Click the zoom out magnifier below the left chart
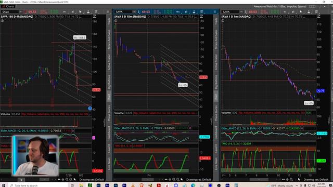This screenshot has width=333, height=187. coord(71,179)
